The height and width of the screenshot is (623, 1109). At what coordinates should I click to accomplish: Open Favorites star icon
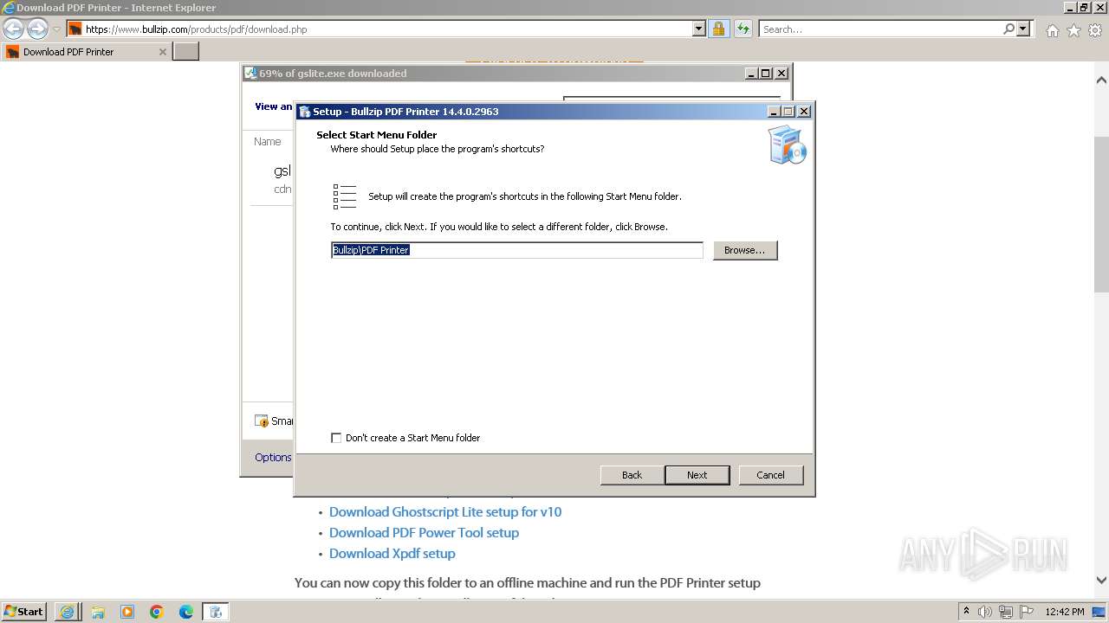point(1073,30)
